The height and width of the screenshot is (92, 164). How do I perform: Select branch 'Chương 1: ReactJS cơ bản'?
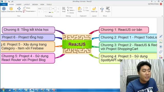coord(124,30)
